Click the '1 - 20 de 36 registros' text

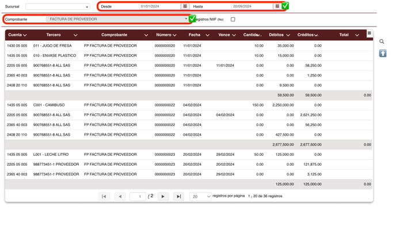click(265, 196)
